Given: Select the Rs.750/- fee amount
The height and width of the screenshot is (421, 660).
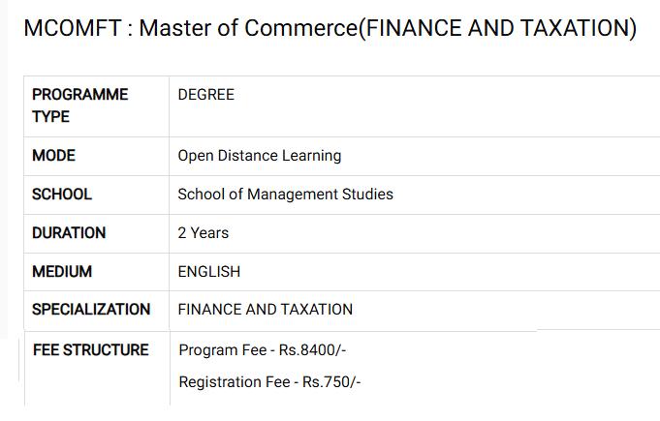Looking at the screenshot, I should click(x=330, y=381).
